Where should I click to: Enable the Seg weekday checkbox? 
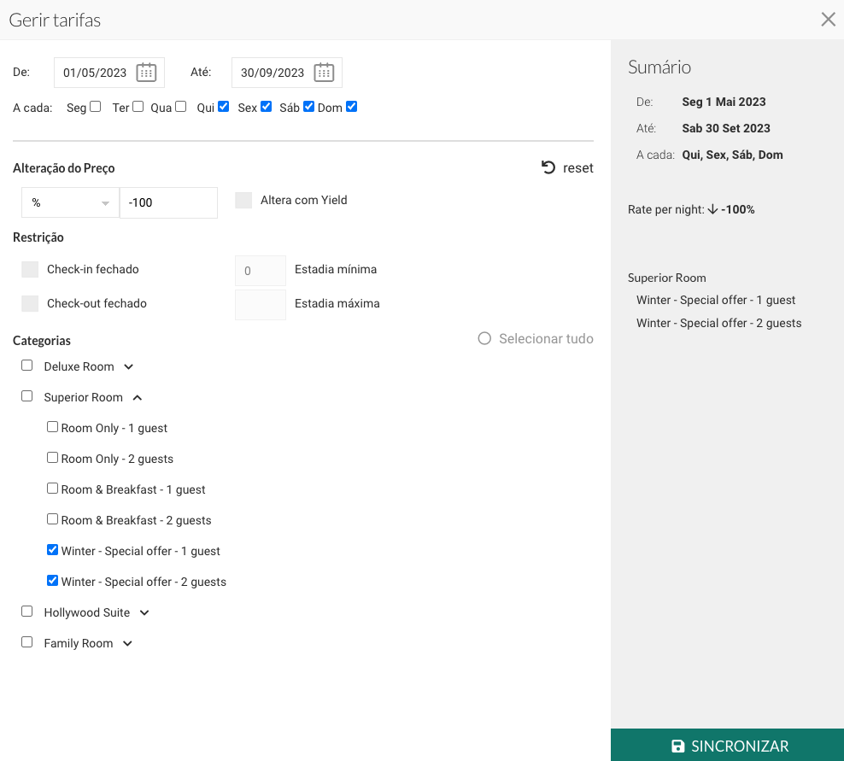[x=96, y=107]
